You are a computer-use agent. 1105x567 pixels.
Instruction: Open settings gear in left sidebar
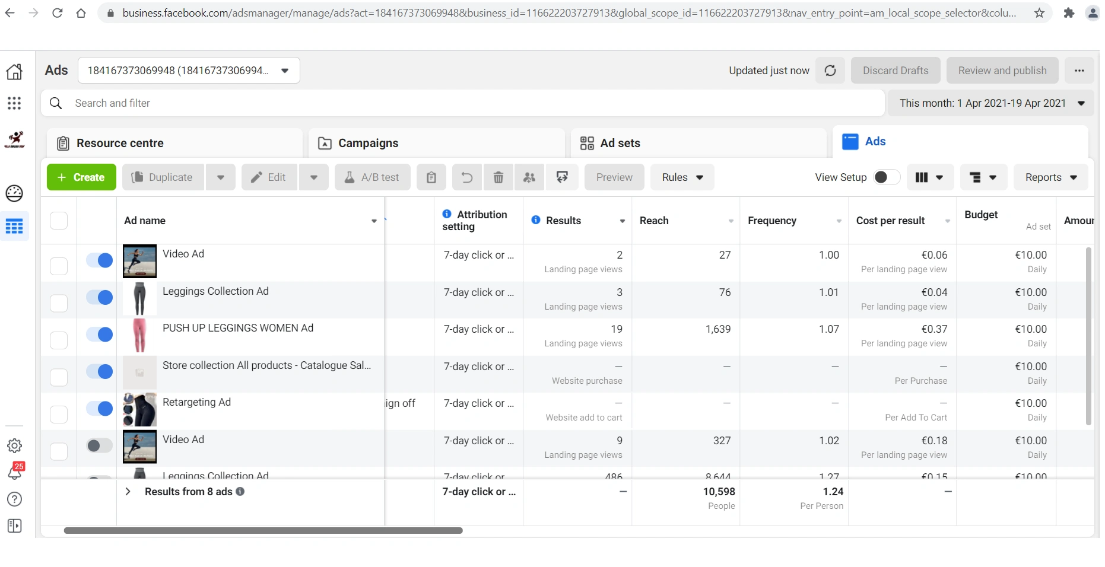(14, 445)
